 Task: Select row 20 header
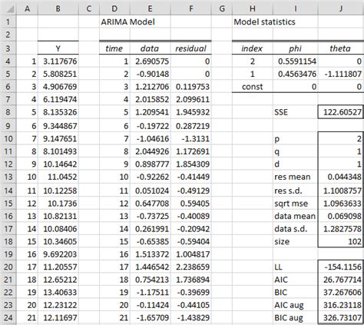(x=8, y=267)
